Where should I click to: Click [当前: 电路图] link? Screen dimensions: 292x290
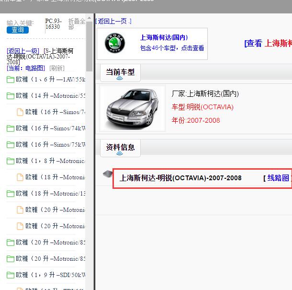pos(26,68)
